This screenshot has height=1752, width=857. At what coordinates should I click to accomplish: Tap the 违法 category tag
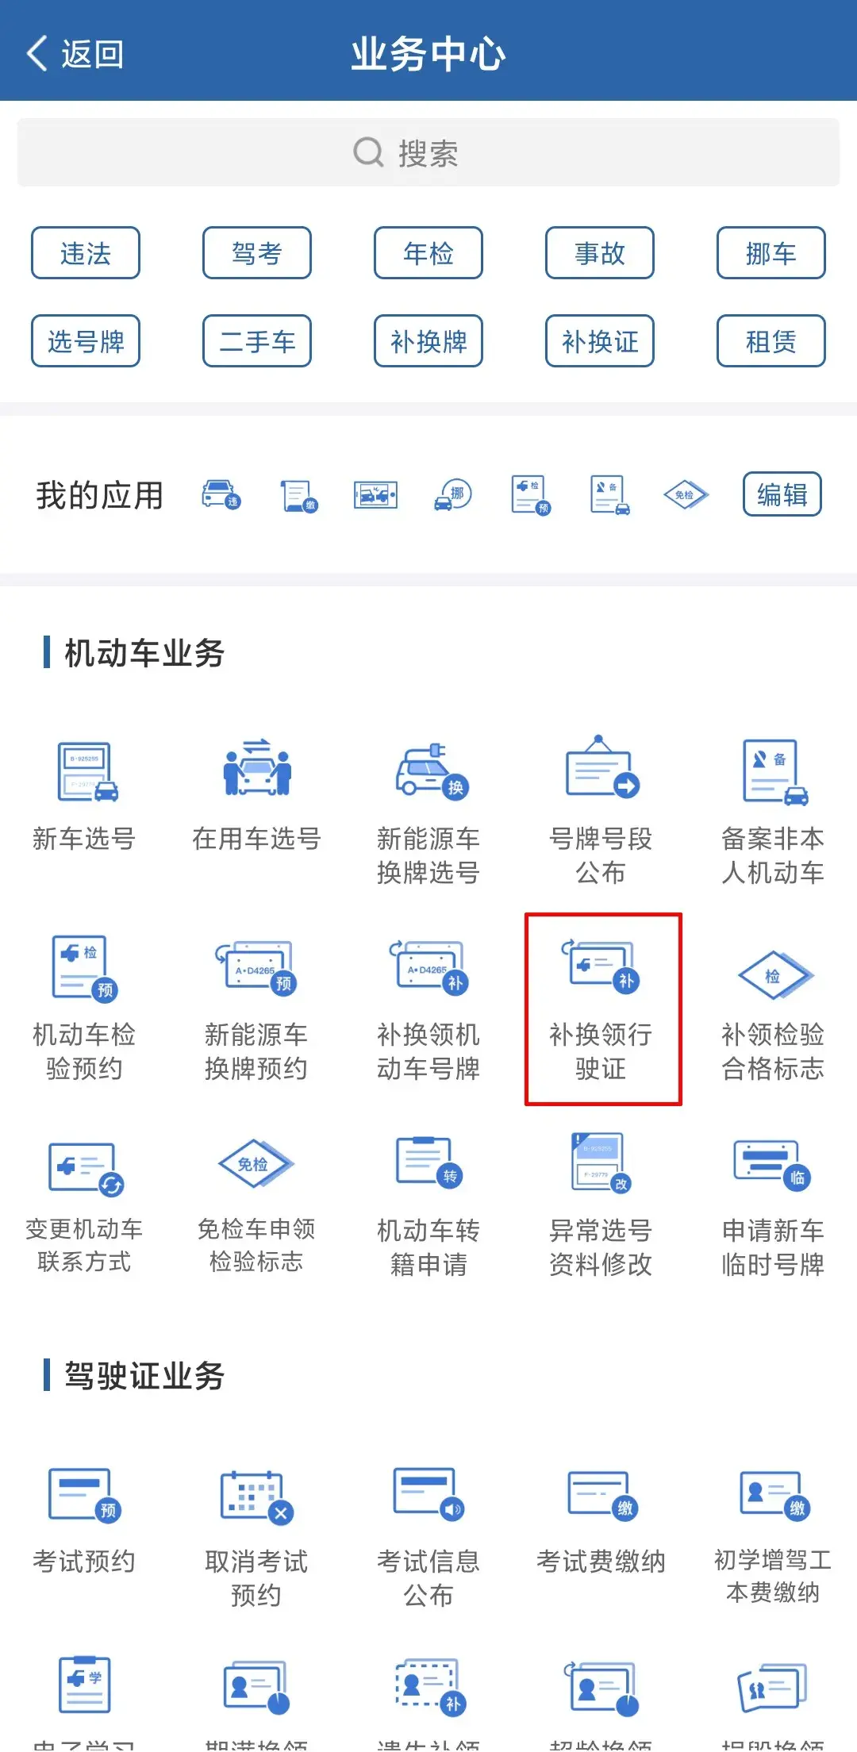click(86, 253)
